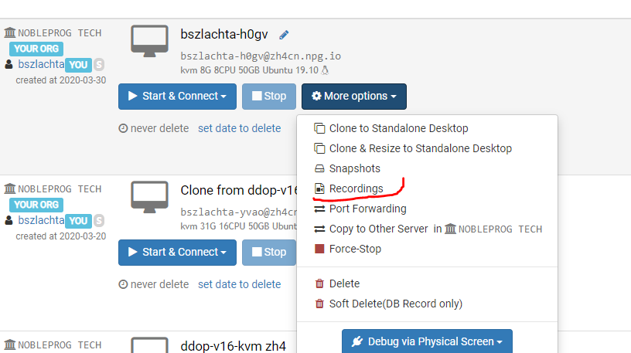Click the Recordings film icon
Screen dimensions: 631x353
coord(319,188)
